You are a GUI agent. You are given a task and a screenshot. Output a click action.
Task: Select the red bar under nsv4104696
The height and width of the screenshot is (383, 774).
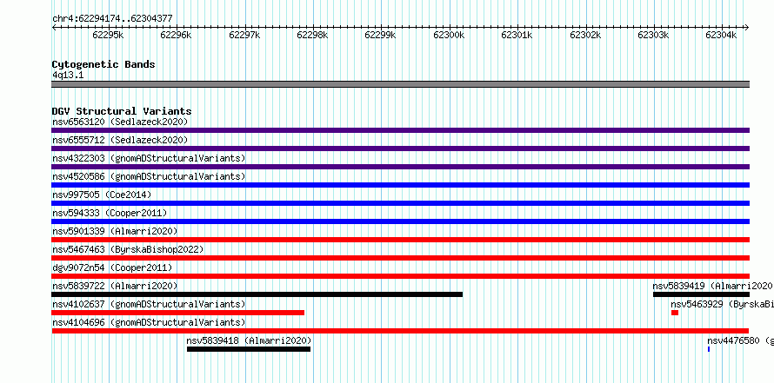point(400,331)
